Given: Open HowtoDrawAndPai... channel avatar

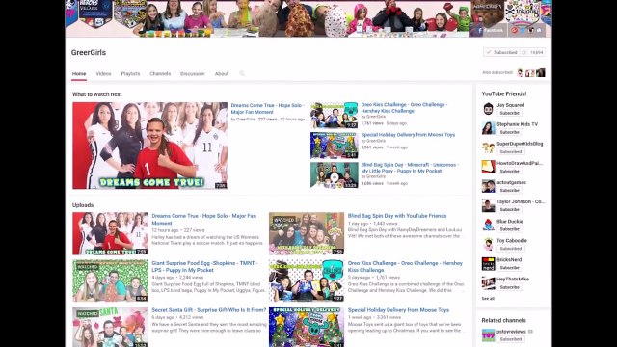Looking at the screenshot, I should click(x=489, y=167).
